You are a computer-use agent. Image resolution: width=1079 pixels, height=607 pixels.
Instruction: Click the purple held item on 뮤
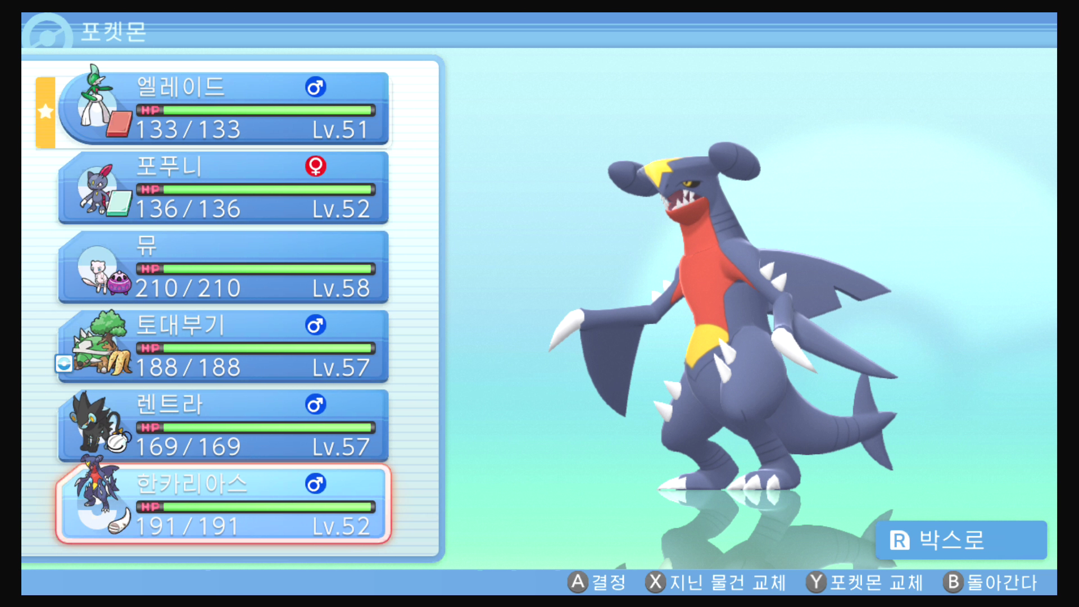[119, 283]
